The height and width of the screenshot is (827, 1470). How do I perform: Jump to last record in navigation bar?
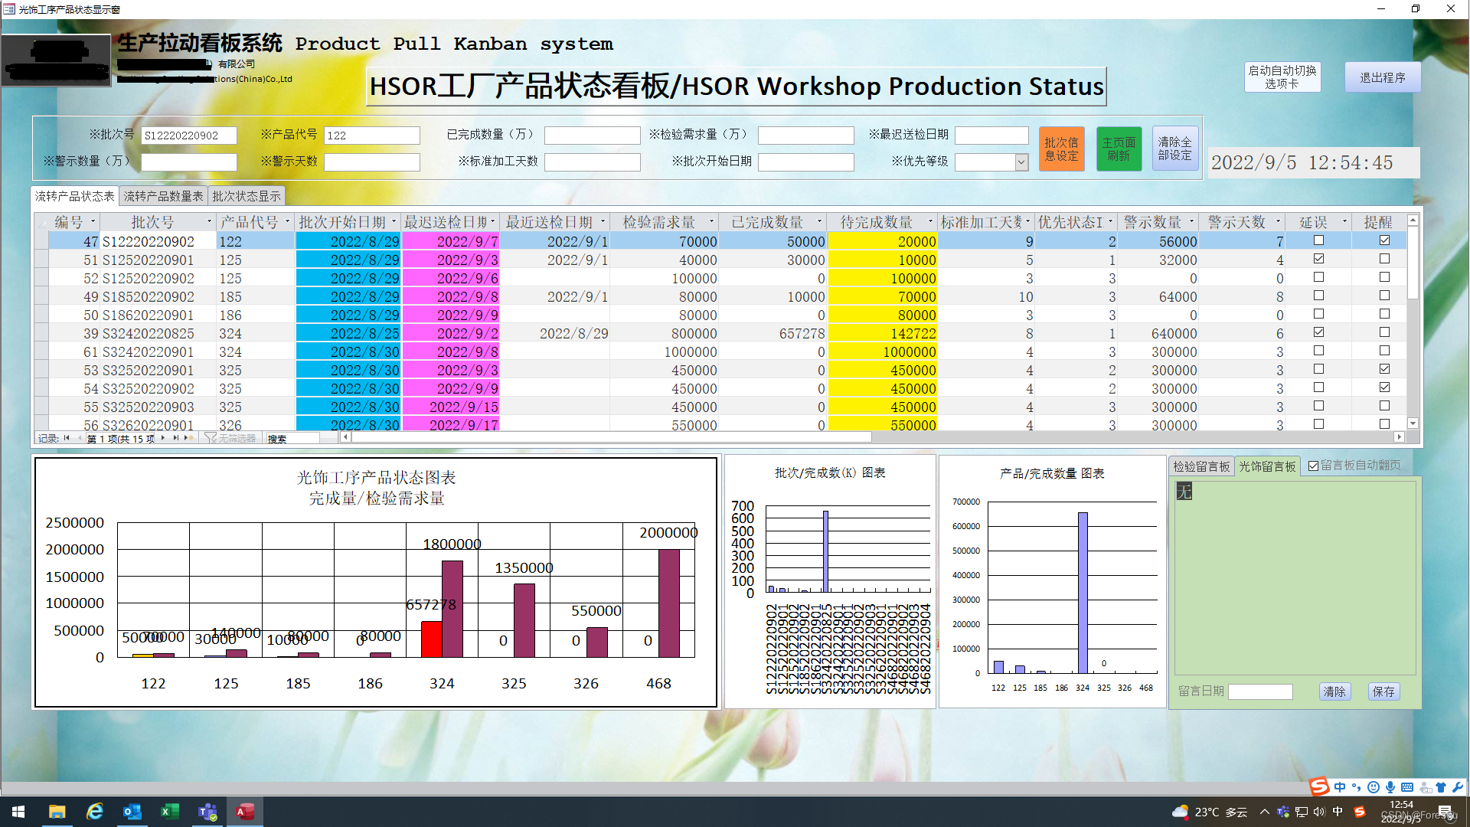pyautogui.click(x=176, y=438)
